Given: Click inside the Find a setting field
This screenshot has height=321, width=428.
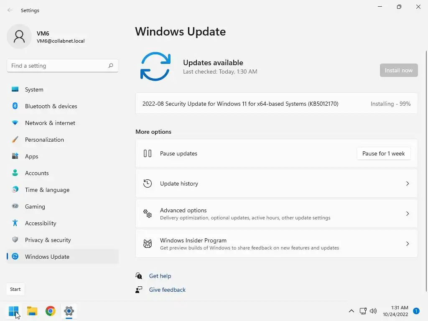Looking at the screenshot, I should point(63,66).
